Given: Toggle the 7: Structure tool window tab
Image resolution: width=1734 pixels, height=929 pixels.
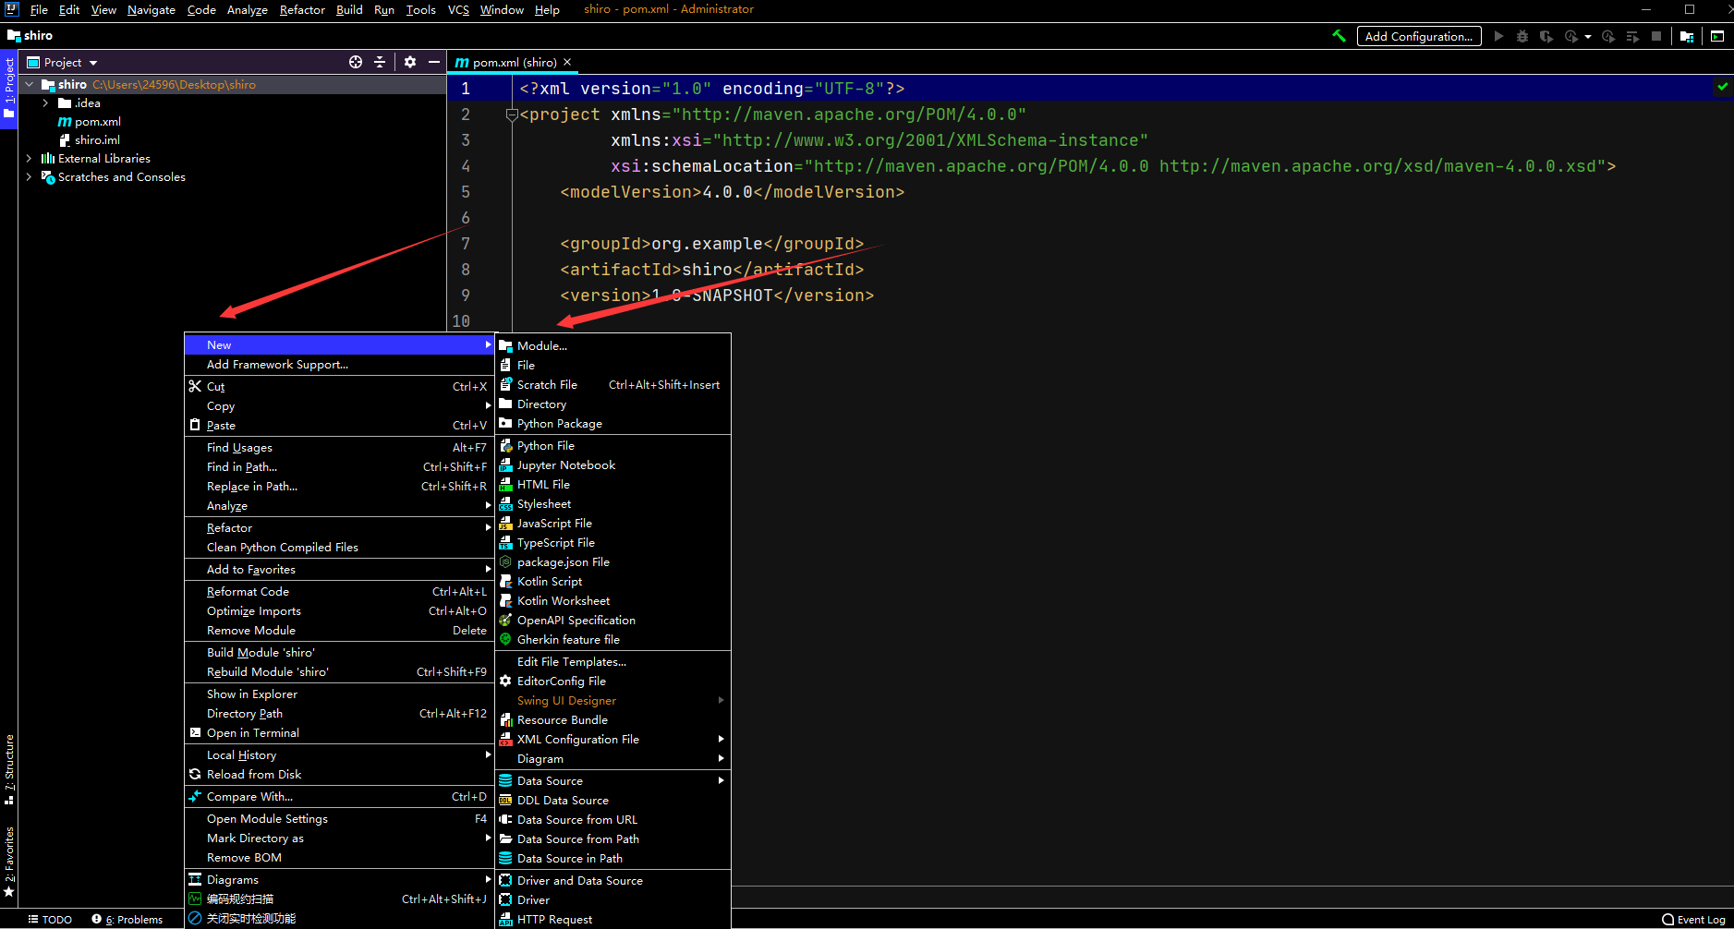Looking at the screenshot, I should point(9,769).
